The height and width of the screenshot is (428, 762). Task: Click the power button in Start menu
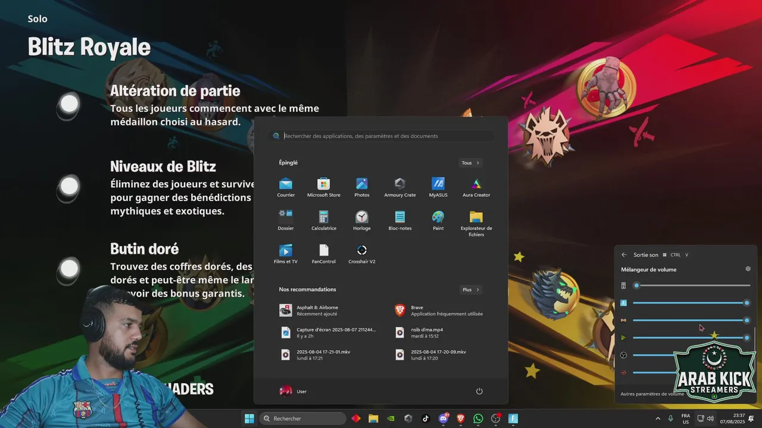point(479,391)
